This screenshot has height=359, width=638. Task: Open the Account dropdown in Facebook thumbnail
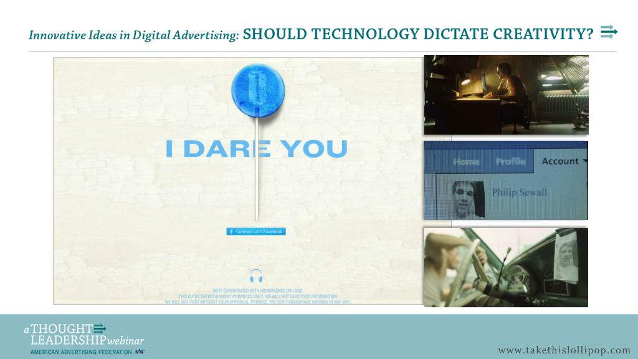(x=563, y=161)
